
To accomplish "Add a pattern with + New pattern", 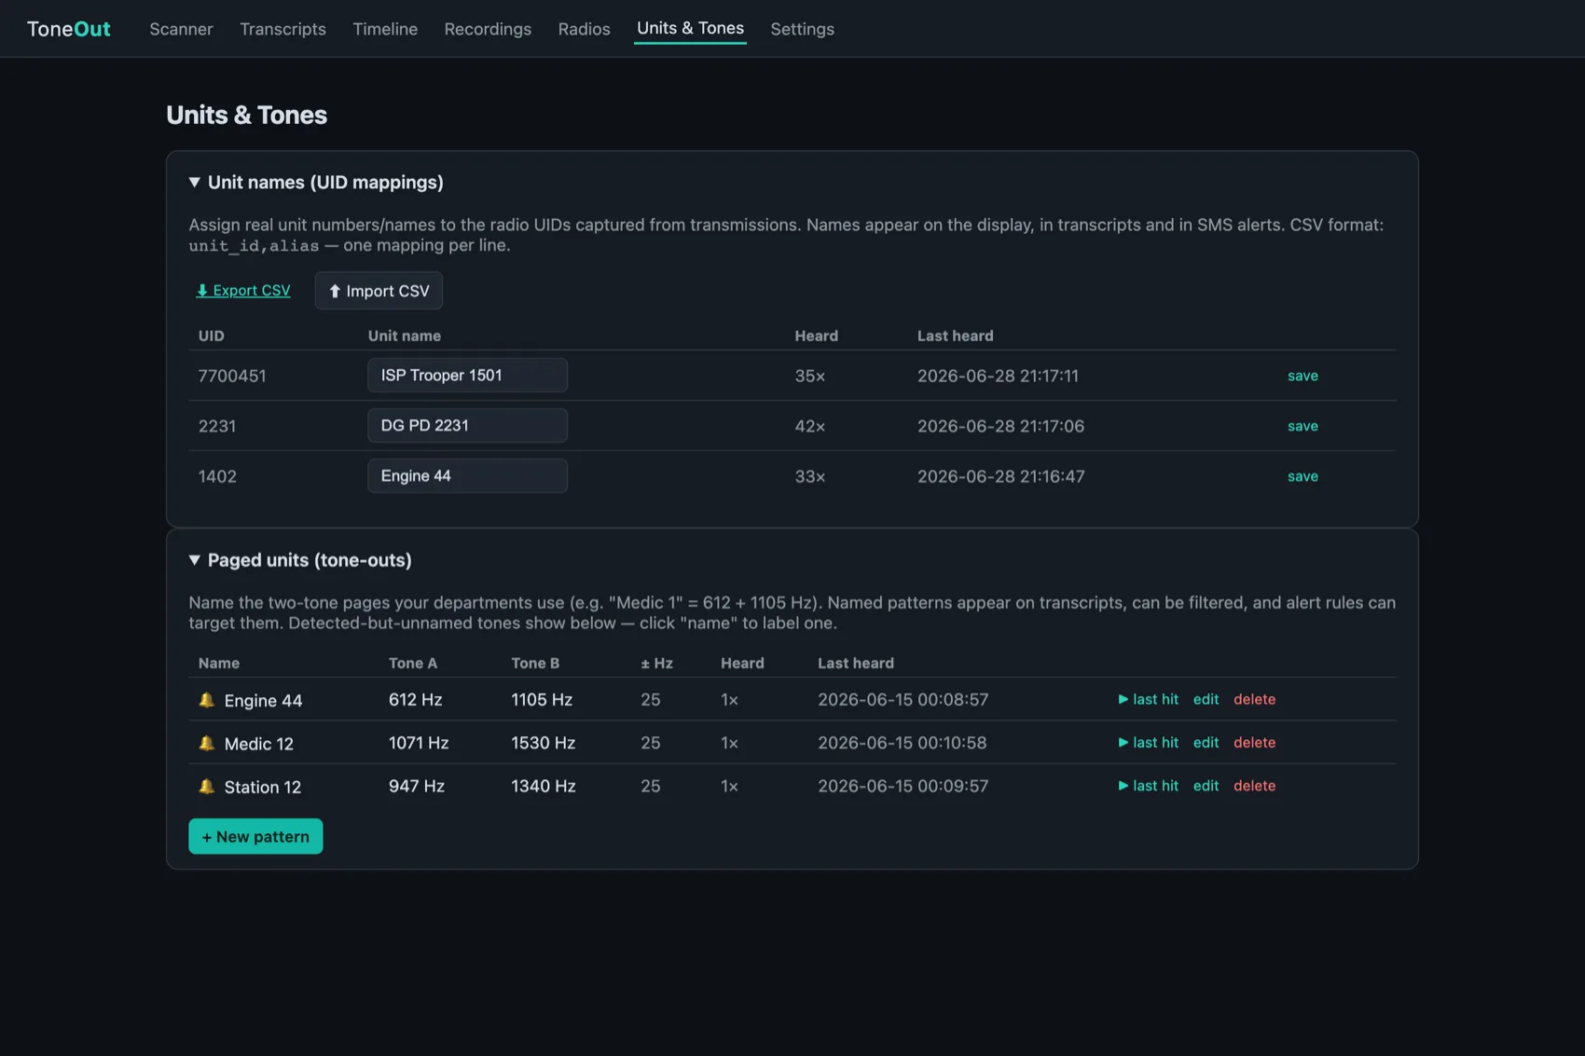I will (x=255, y=836).
